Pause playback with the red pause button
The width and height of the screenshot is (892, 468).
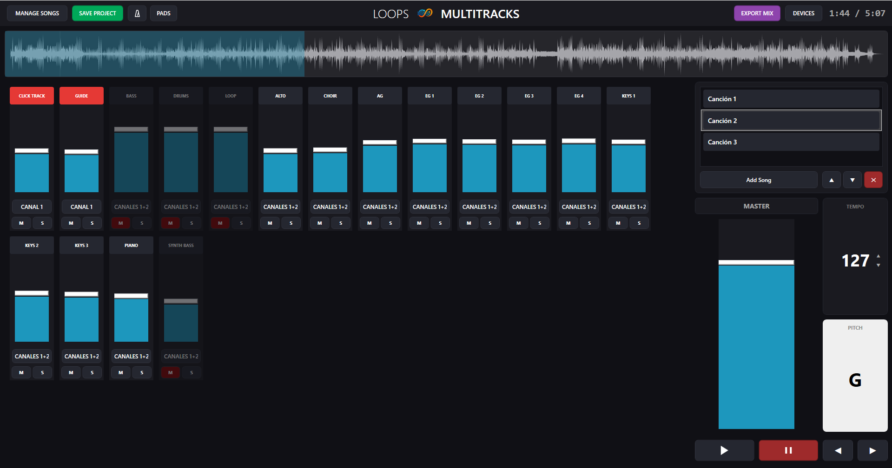pyautogui.click(x=788, y=450)
